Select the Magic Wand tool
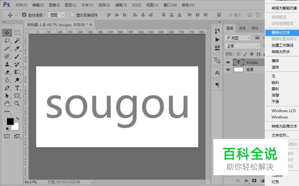Image resolution: width=299 pixels, height=186 pixels. point(17,41)
